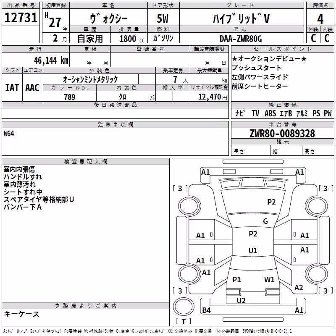The width and height of the screenshot is (336, 336).
Task: Click the エアB equipment entry
Action: click(x=286, y=113)
